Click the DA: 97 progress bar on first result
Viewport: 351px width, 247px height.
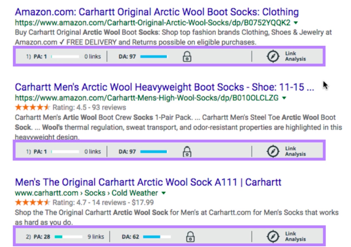[x=153, y=56]
